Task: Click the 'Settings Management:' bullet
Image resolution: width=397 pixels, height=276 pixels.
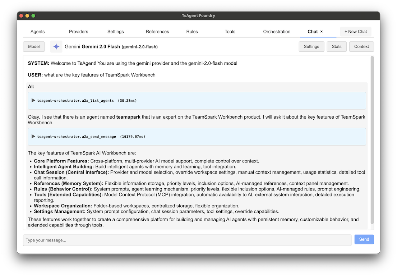Action: point(157,211)
